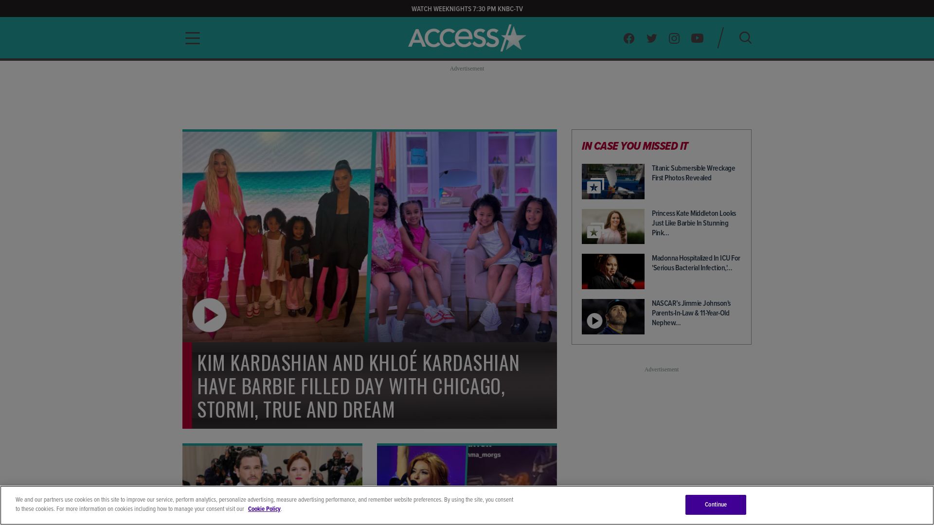
Task: Read Titanic Submersible Wreckage First Photos article
Action: coord(693,173)
